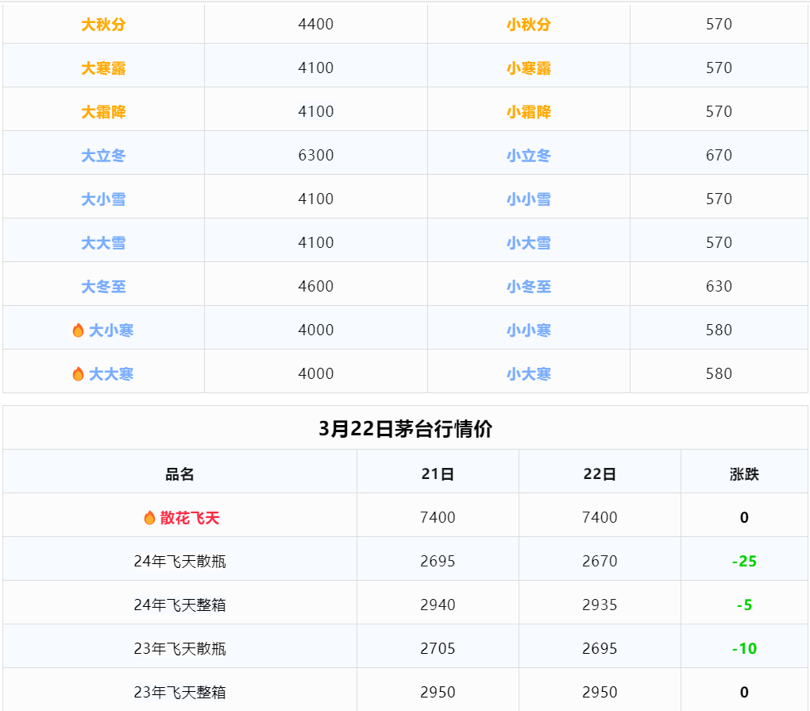Click the 大小寒 price 4000
Image resolution: width=810 pixels, height=711 pixels.
click(315, 330)
